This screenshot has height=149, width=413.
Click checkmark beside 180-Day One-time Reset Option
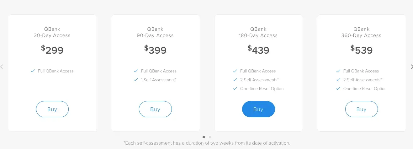[235, 88]
